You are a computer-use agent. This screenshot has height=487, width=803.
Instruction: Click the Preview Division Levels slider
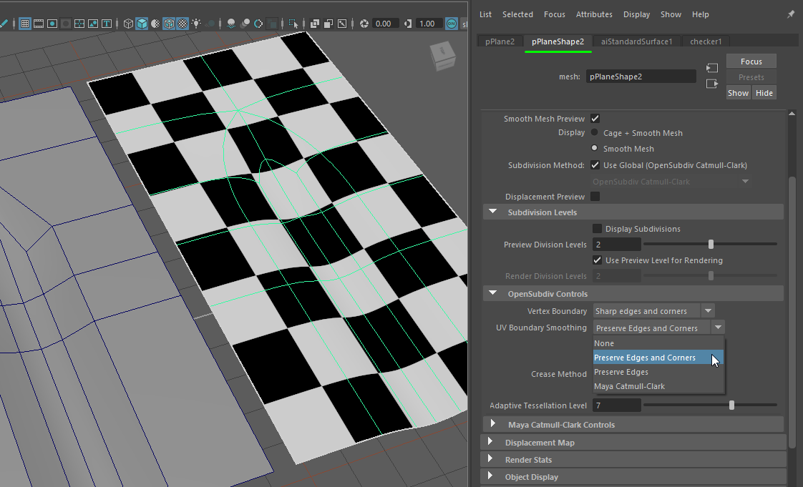tap(710, 245)
